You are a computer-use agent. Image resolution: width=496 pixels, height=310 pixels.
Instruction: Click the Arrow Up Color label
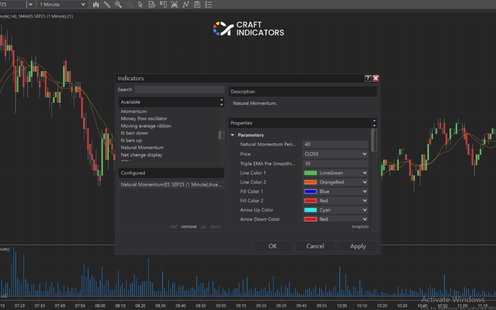(x=257, y=210)
